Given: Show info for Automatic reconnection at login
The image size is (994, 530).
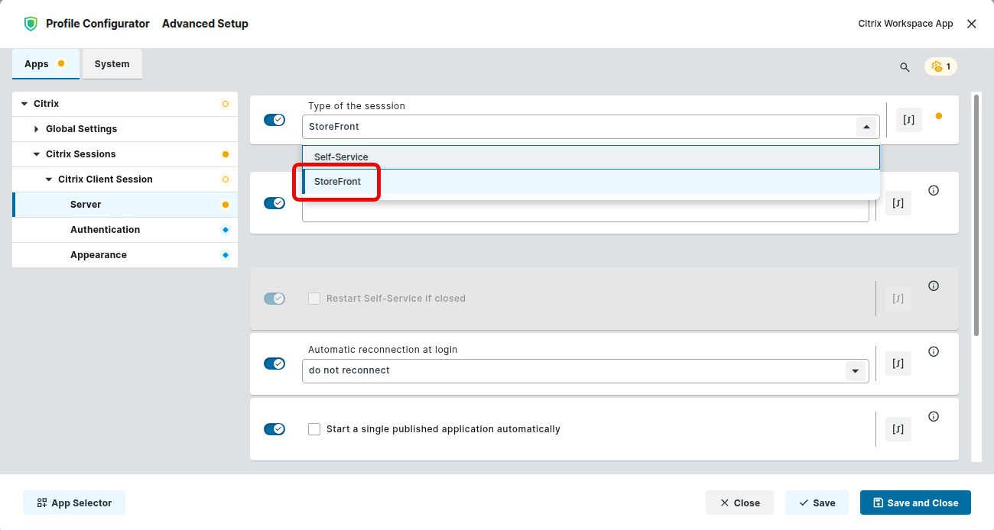Looking at the screenshot, I should (x=934, y=352).
